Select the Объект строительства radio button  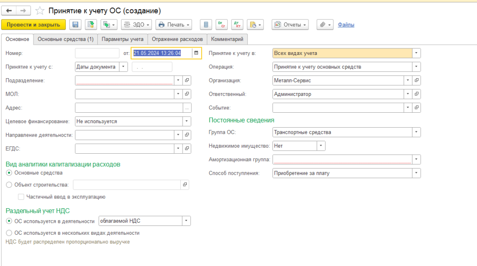(x=9, y=185)
